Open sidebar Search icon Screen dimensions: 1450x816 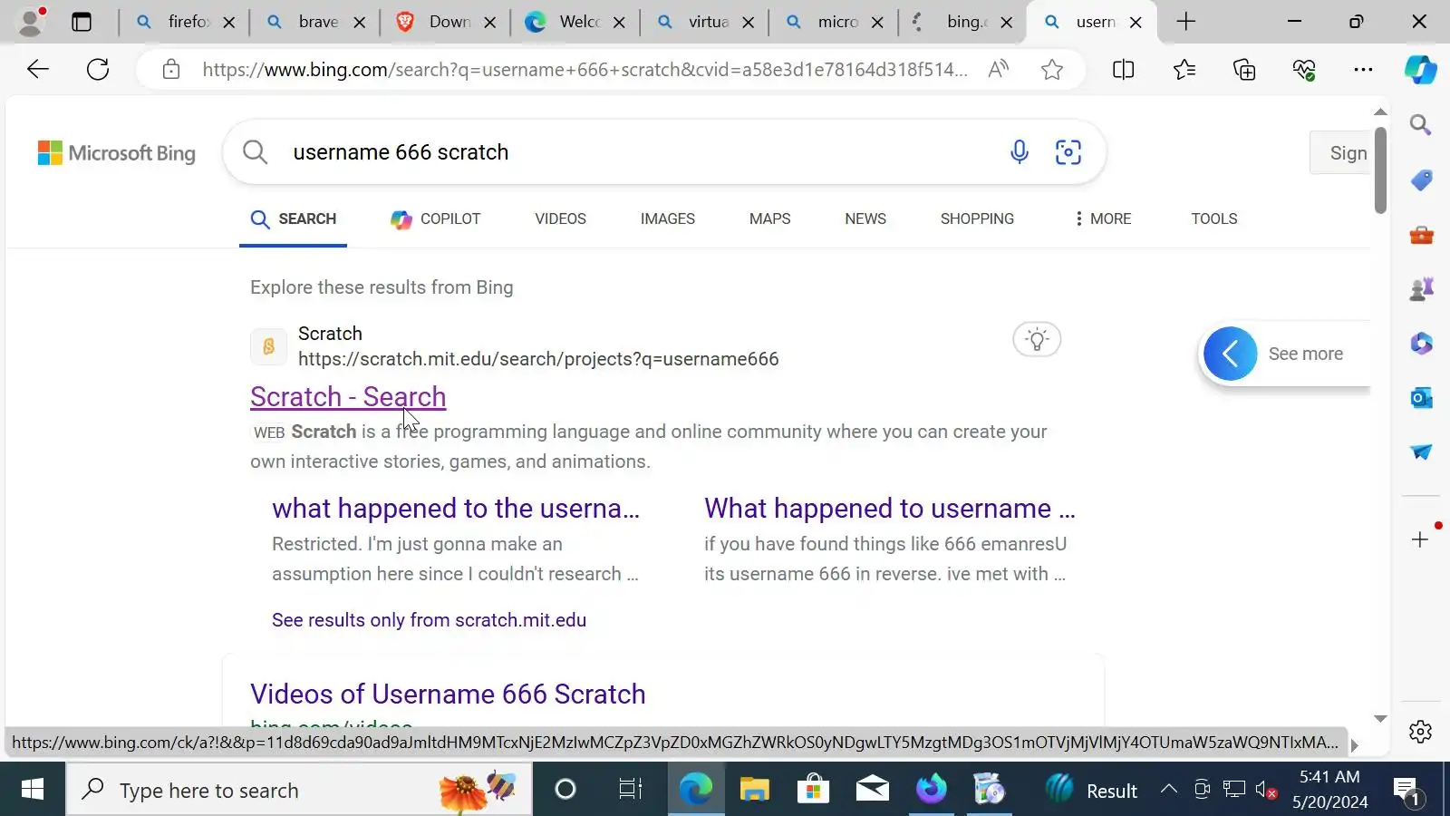pos(1420,125)
